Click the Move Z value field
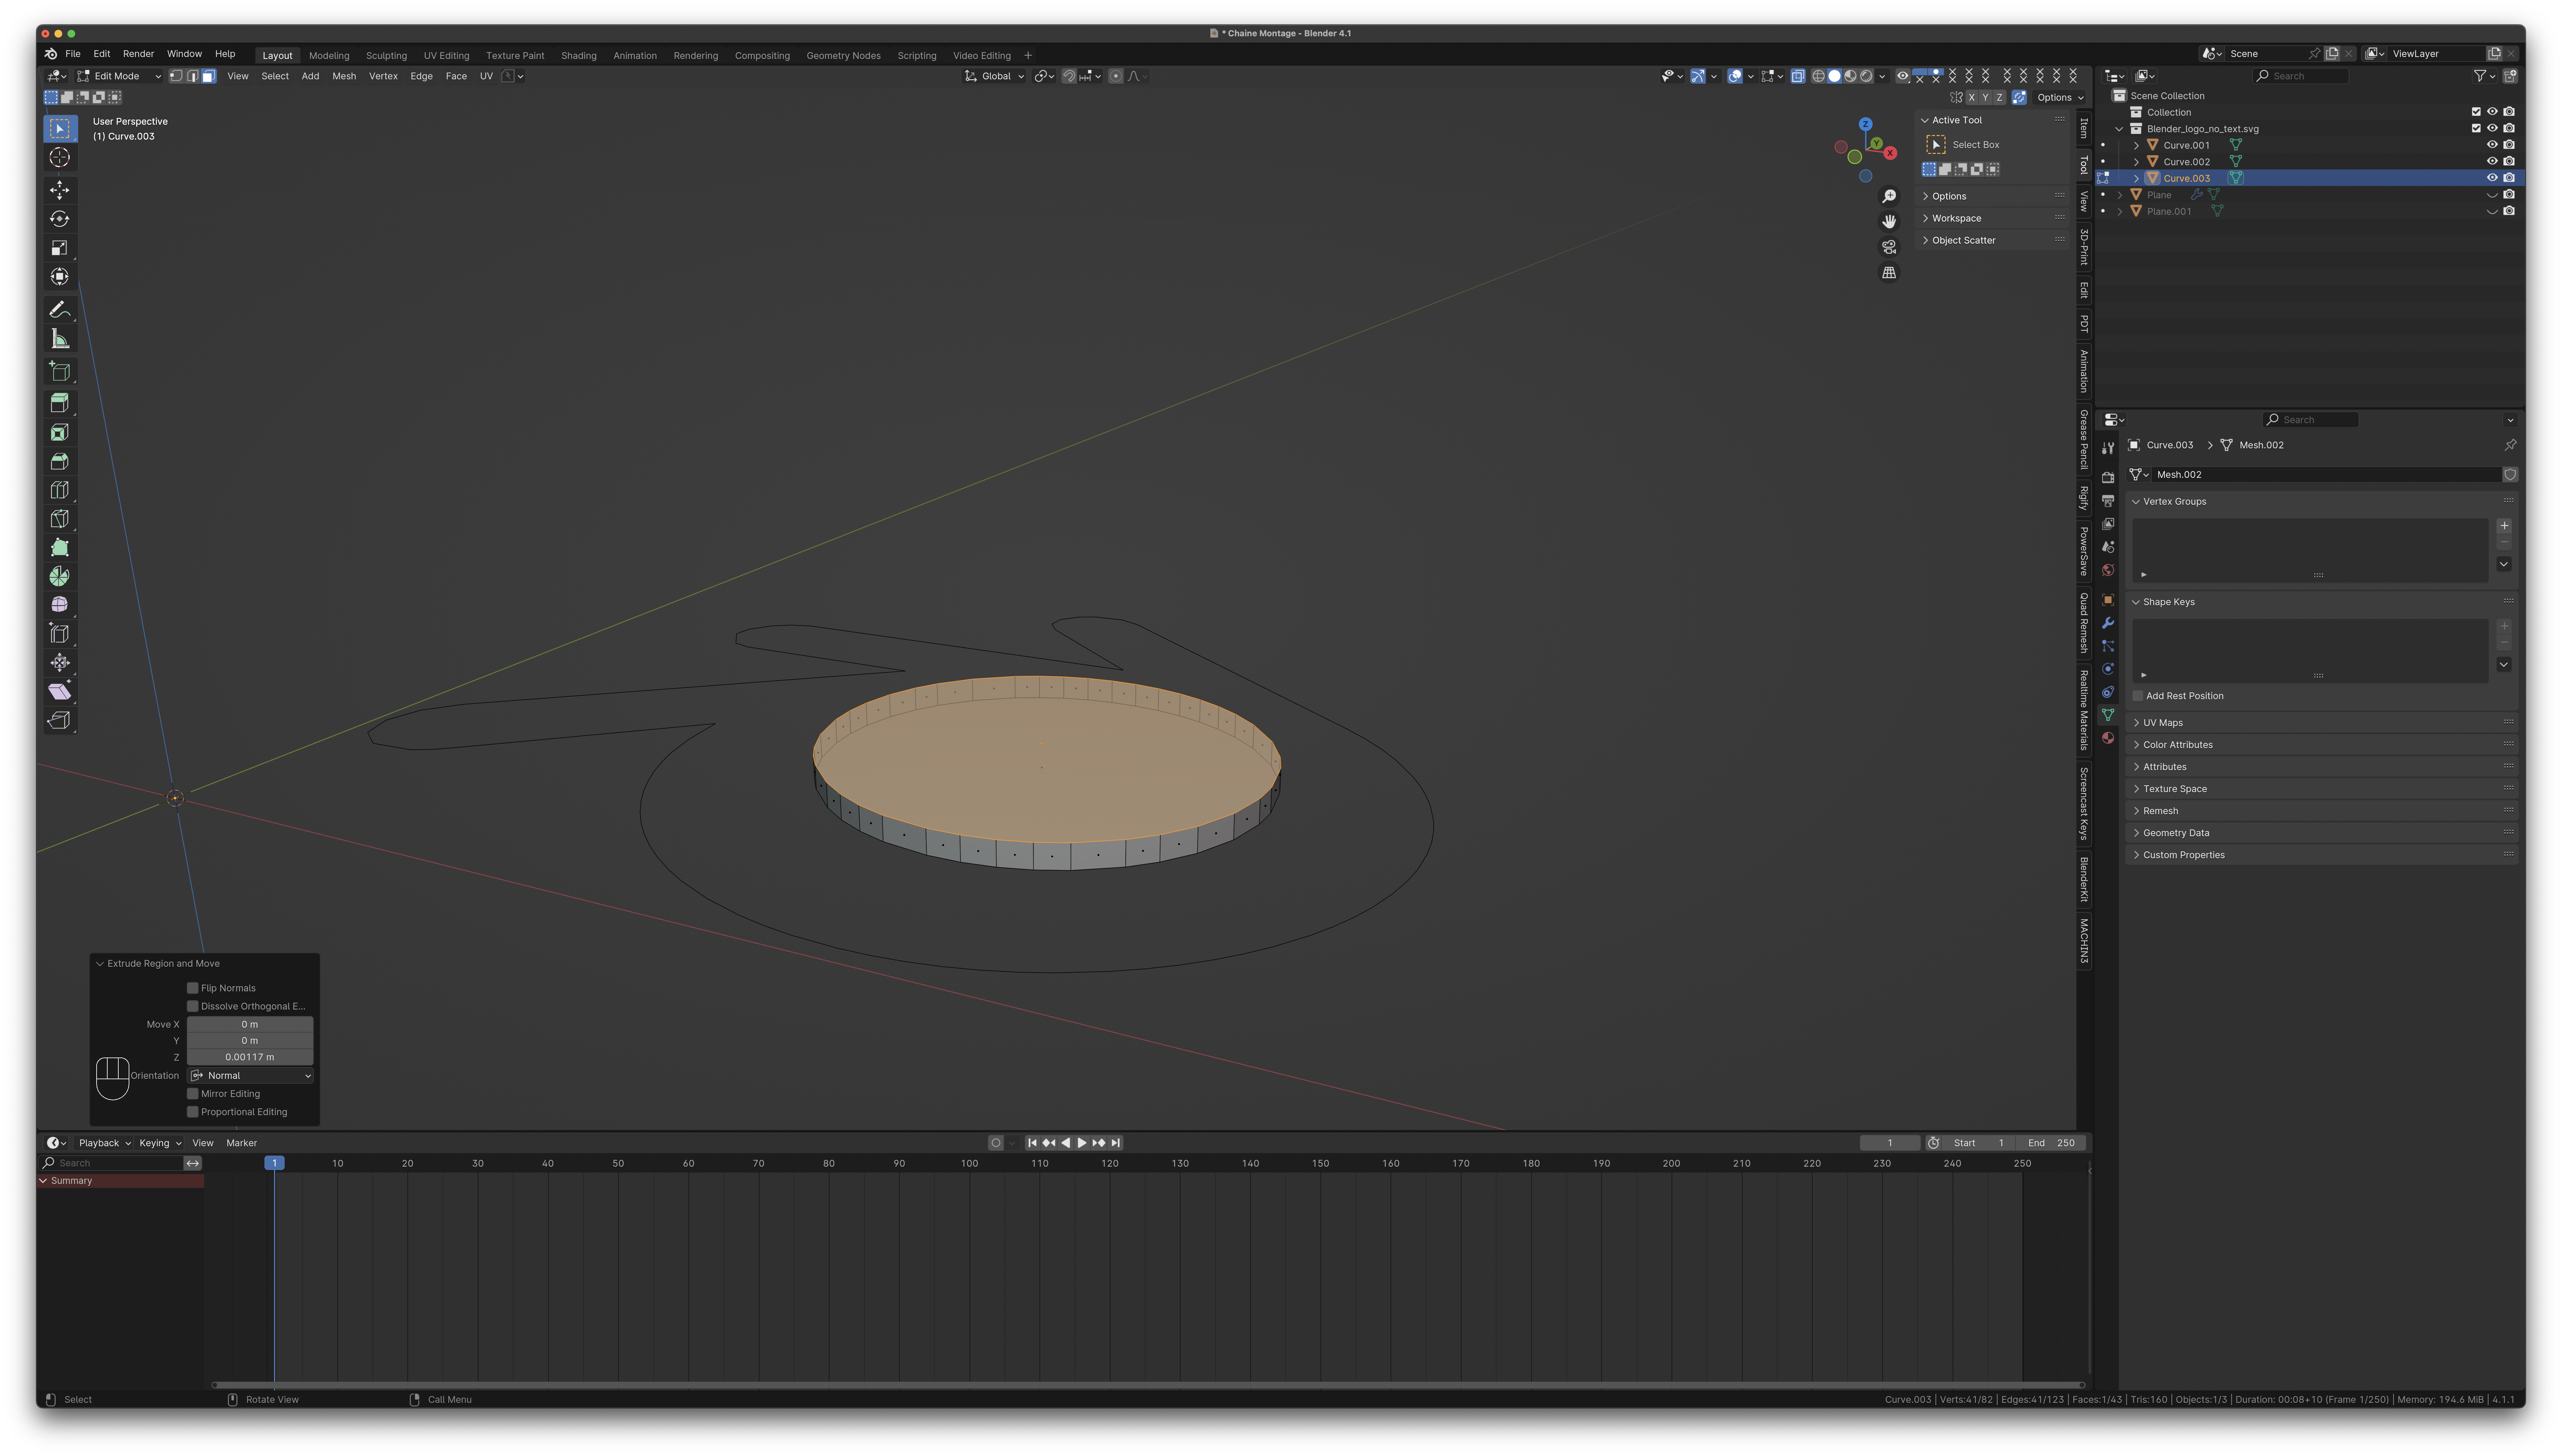 (250, 1057)
